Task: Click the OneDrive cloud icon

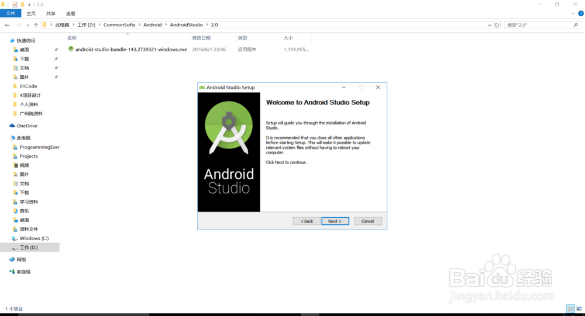Action: (x=12, y=126)
